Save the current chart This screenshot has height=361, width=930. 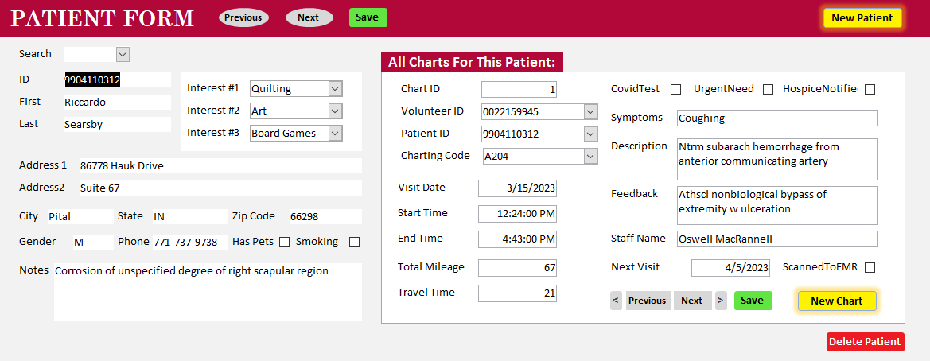753,301
